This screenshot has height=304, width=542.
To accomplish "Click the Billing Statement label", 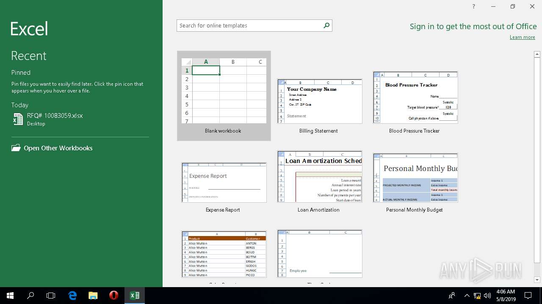I will (x=318, y=131).
